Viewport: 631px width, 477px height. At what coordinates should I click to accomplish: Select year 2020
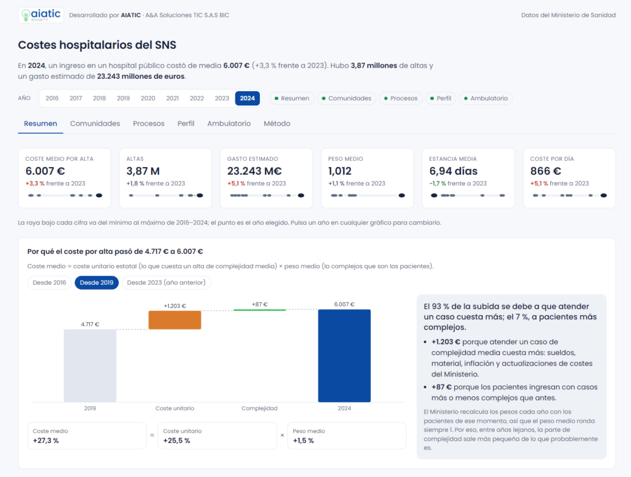148,98
